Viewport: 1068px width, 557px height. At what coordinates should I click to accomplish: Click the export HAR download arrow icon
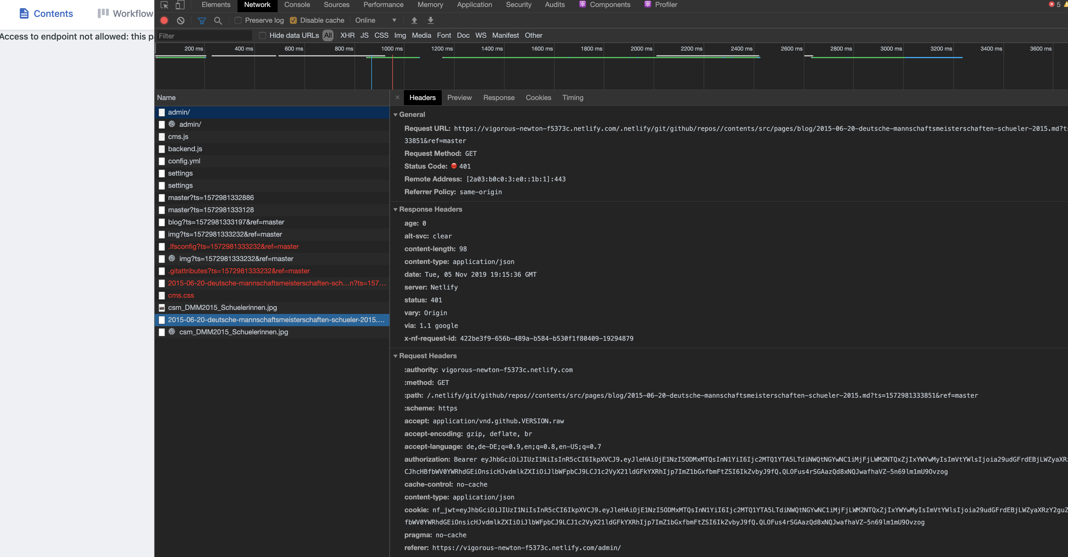[430, 20]
